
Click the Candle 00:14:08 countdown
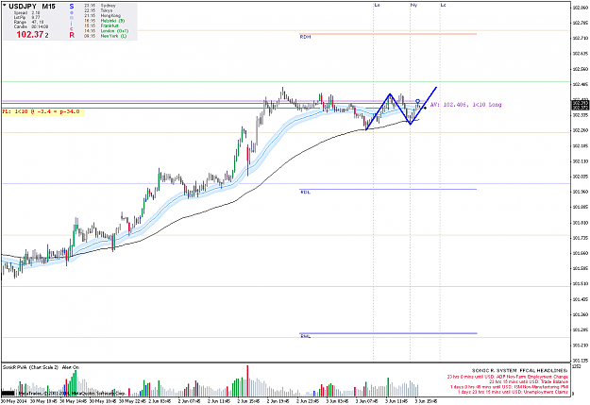[x=31, y=26]
